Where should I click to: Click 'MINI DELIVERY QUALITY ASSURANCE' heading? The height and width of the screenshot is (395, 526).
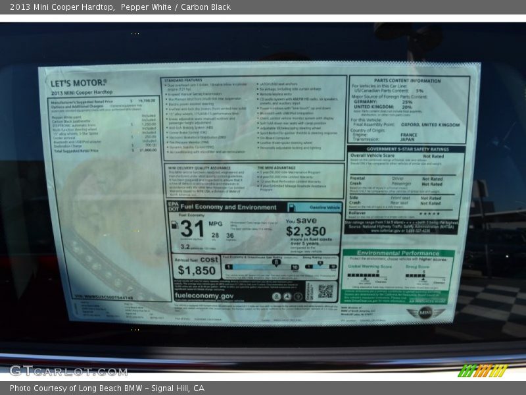click(x=199, y=168)
